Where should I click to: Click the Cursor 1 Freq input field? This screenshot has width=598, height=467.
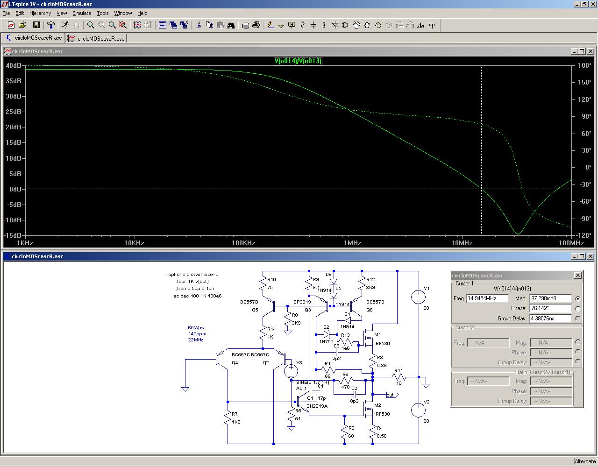[487, 298]
